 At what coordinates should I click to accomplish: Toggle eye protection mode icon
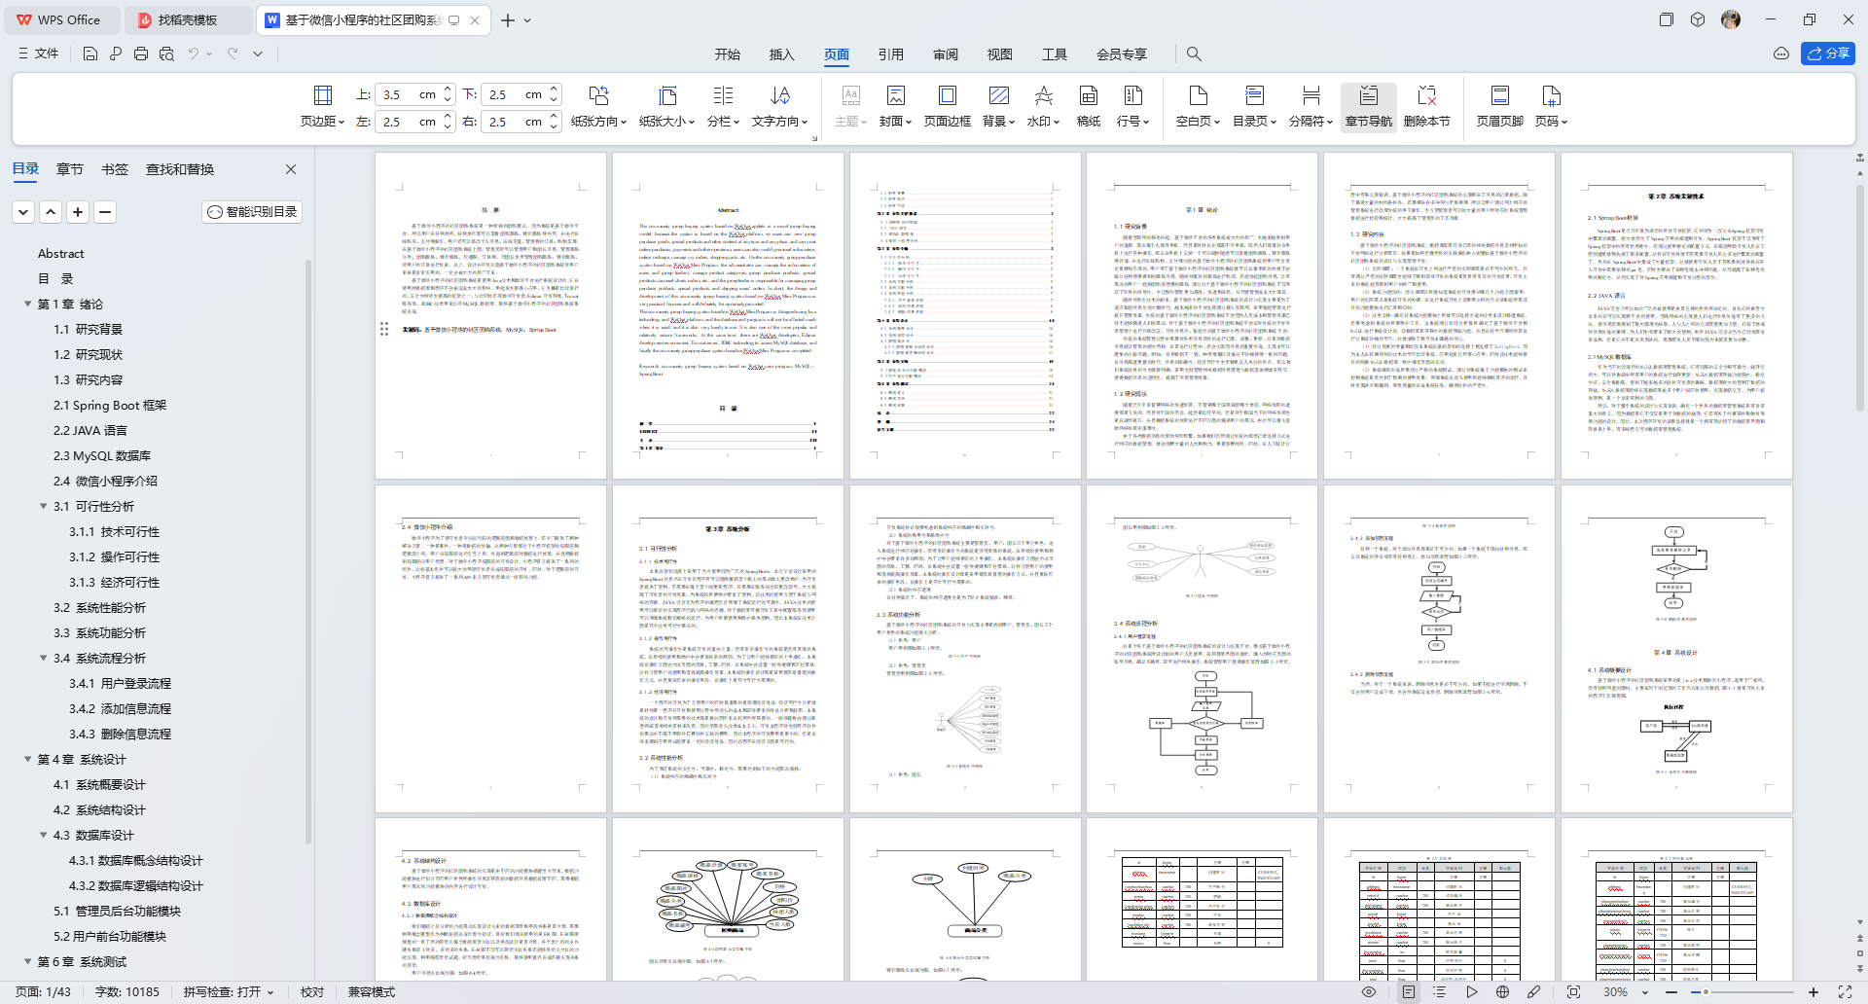[x=1369, y=991]
